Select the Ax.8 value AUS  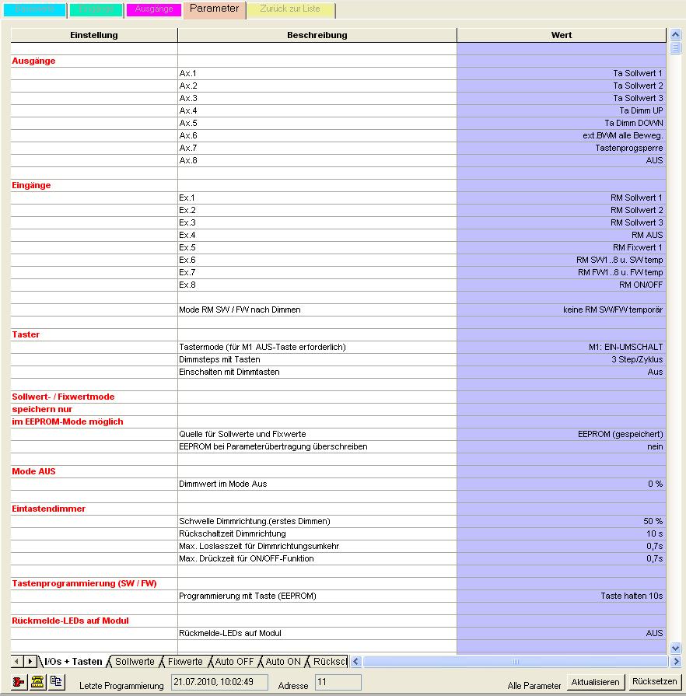point(562,160)
